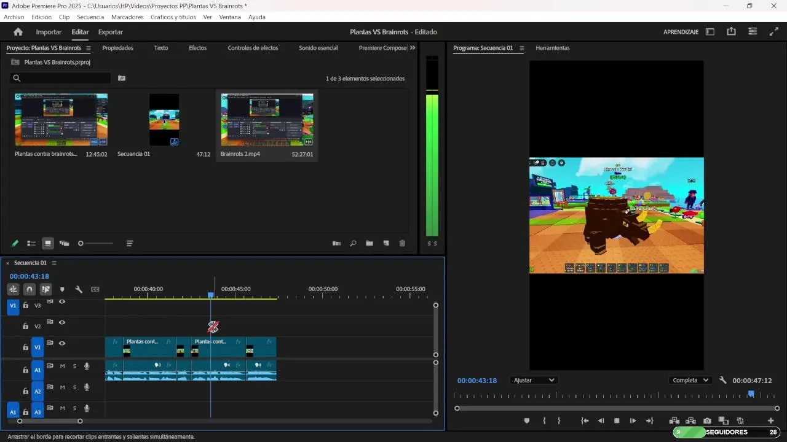787x442 pixels.
Task: Click the Lift button
Action: point(674,421)
